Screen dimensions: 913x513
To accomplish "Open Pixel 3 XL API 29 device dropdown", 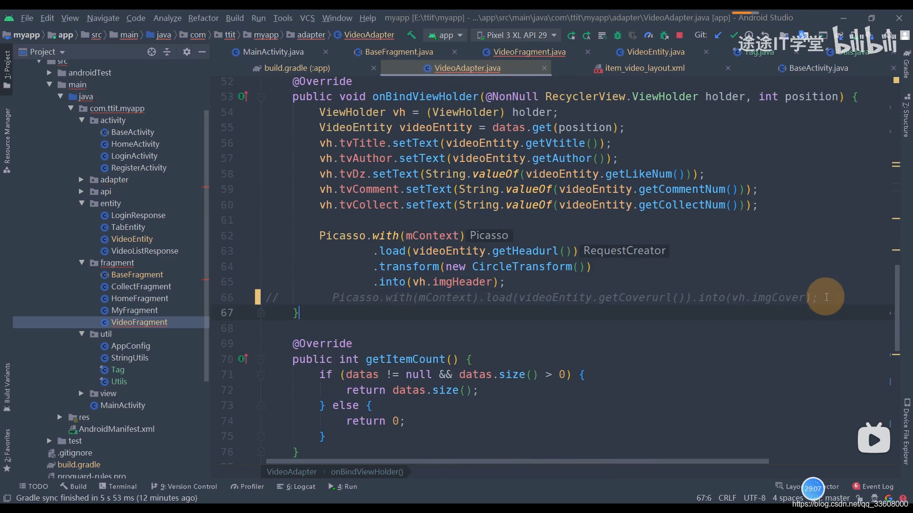I will (x=516, y=35).
